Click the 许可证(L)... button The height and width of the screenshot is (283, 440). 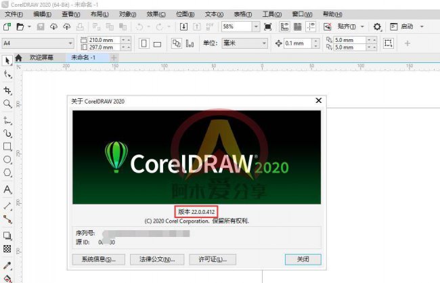coord(213,260)
